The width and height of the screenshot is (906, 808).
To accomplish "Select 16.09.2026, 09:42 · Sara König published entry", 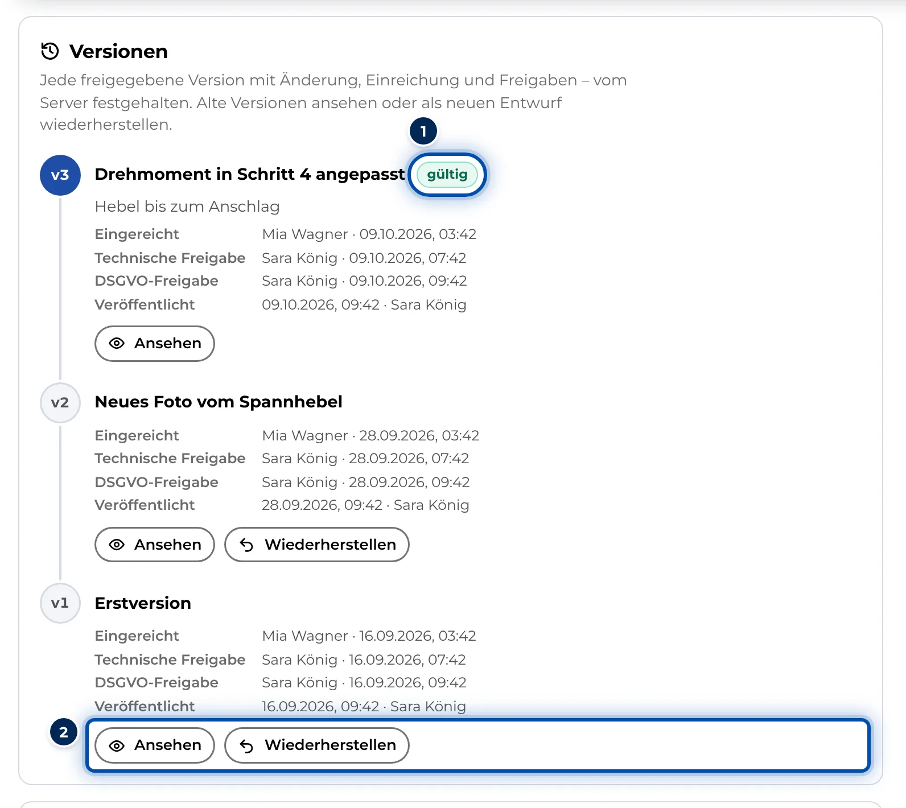I will [364, 707].
